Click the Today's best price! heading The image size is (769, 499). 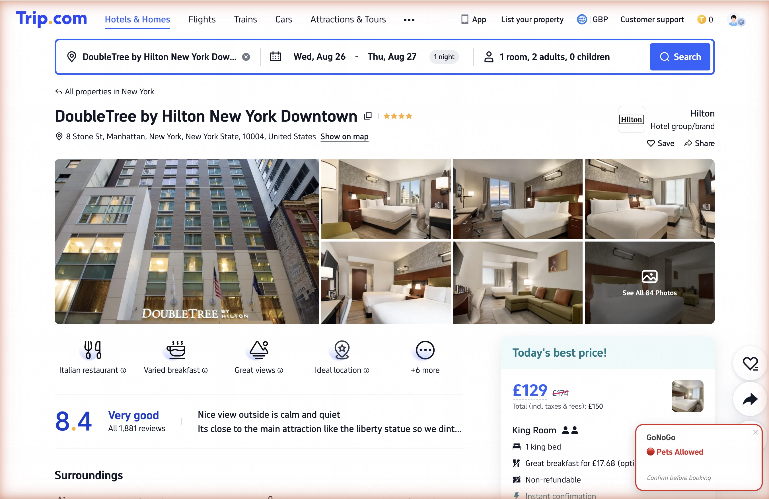[x=559, y=353]
